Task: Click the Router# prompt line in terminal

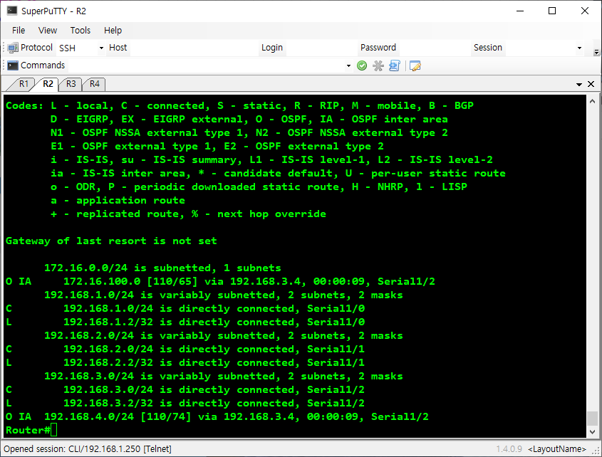Action: (x=31, y=430)
